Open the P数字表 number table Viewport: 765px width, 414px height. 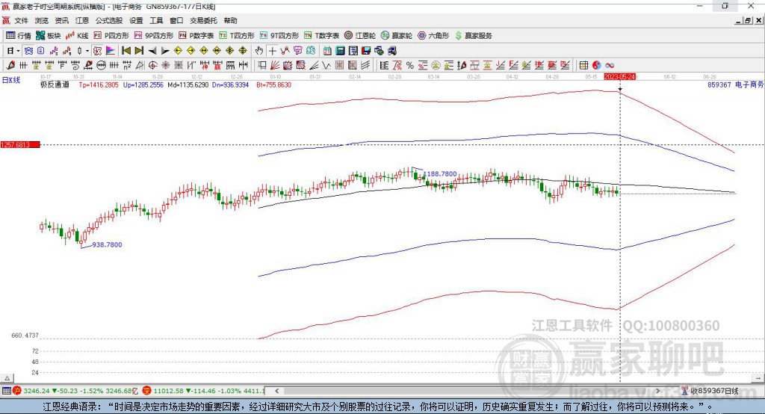[x=196, y=36]
